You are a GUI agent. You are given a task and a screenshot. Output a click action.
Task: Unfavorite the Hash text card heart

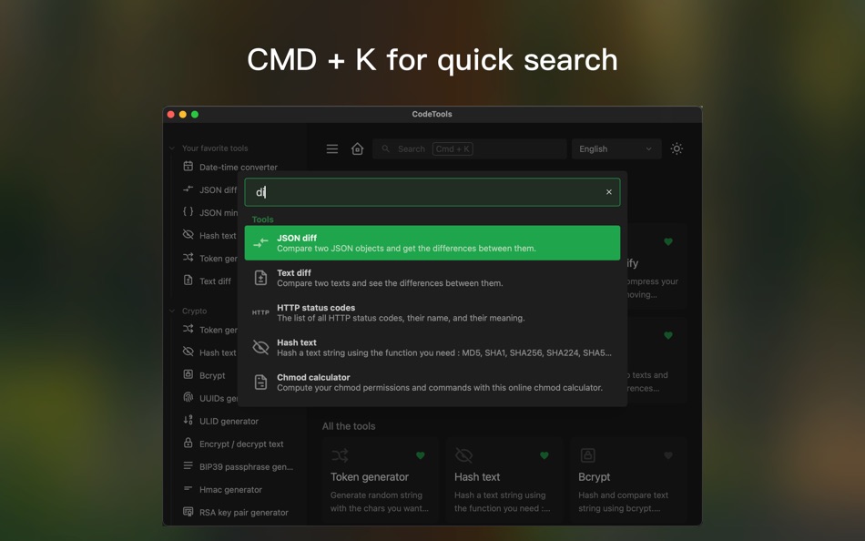pos(544,455)
